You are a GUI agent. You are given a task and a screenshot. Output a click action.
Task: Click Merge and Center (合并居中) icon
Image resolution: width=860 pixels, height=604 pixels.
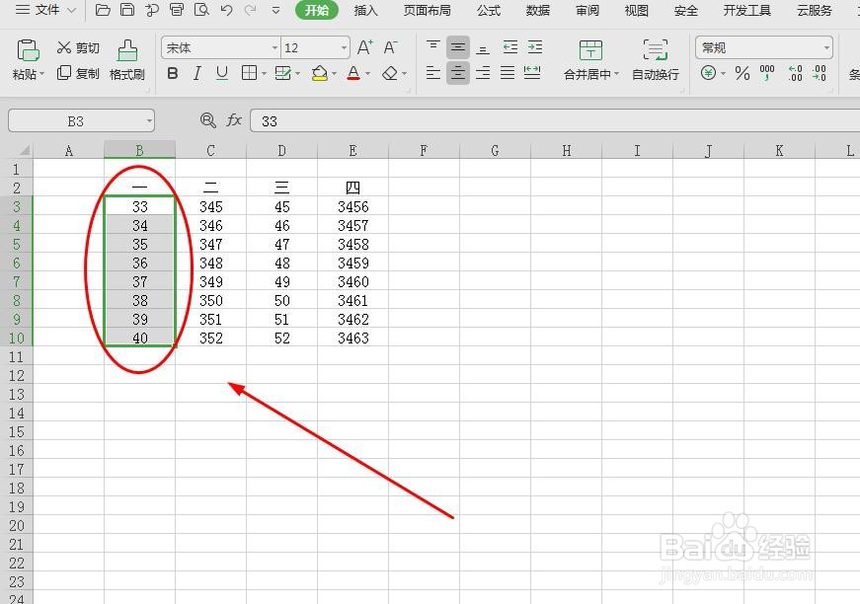(590, 50)
